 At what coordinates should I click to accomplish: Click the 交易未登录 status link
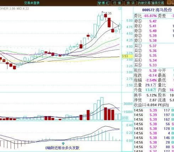coord(32,3)
